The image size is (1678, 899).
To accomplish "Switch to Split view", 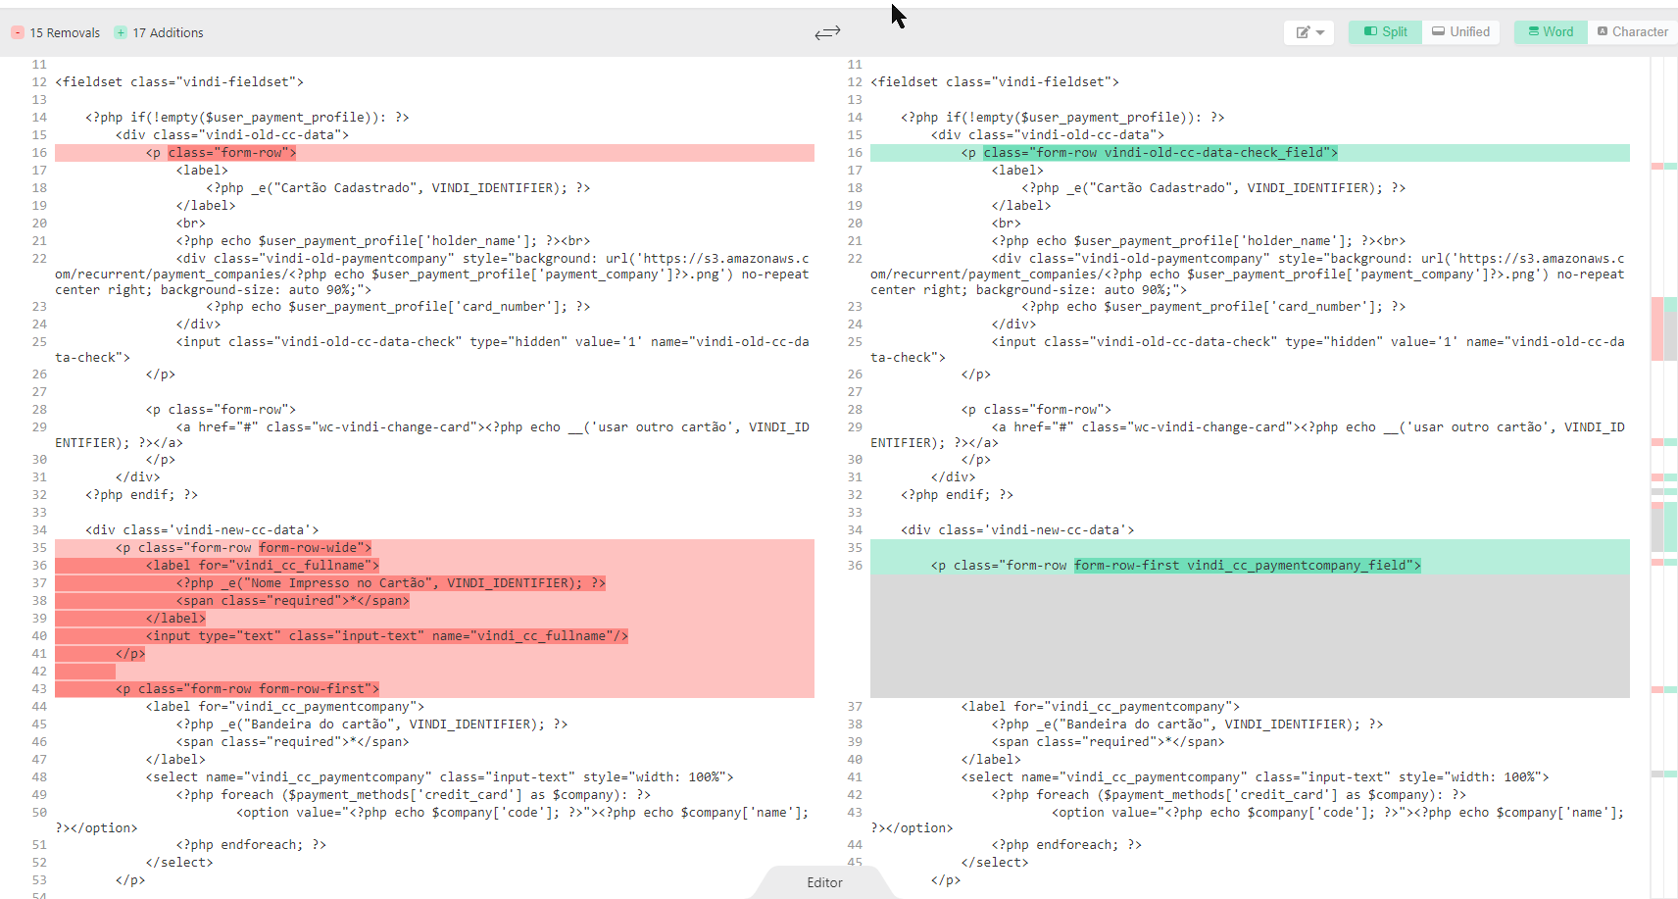I will 1385,32.
